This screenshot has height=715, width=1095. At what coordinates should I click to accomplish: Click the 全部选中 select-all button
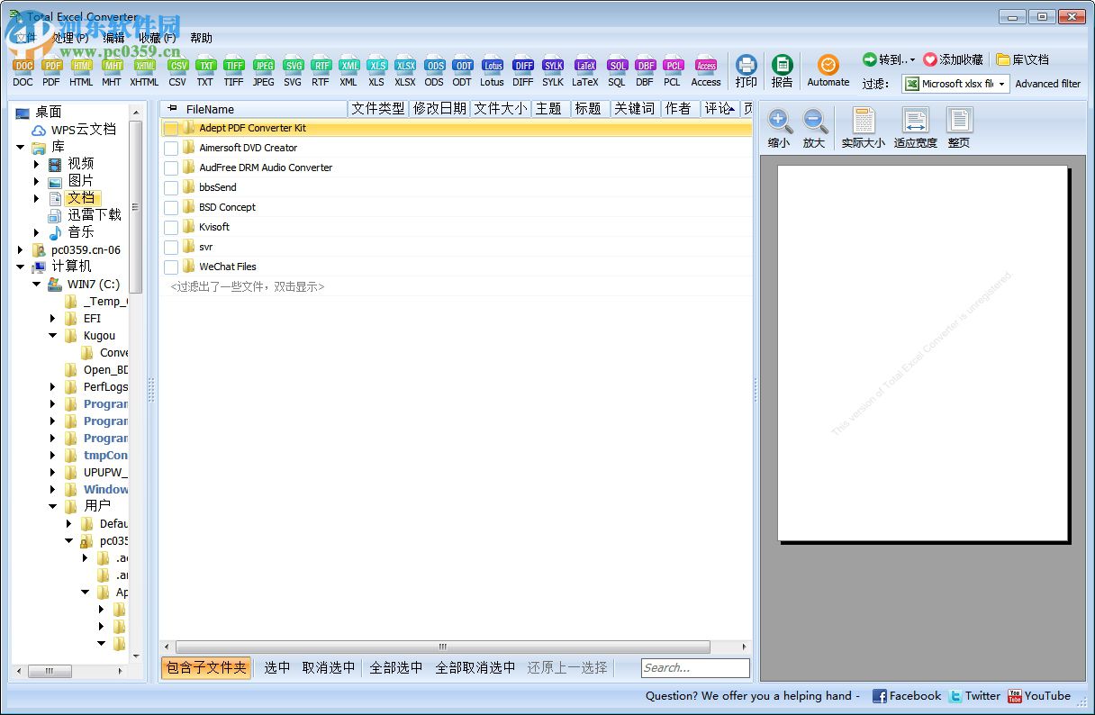click(396, 667)
